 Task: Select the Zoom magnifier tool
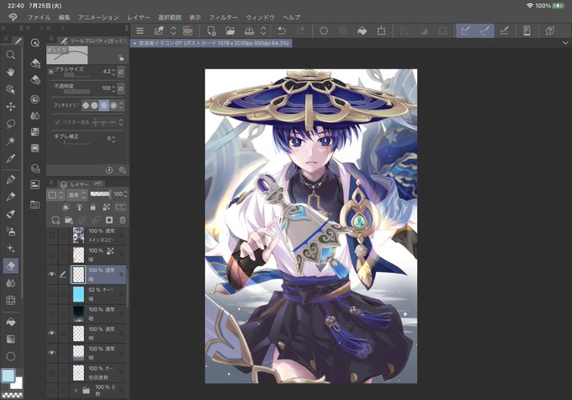pyautogui.click(x=11, y=56)
